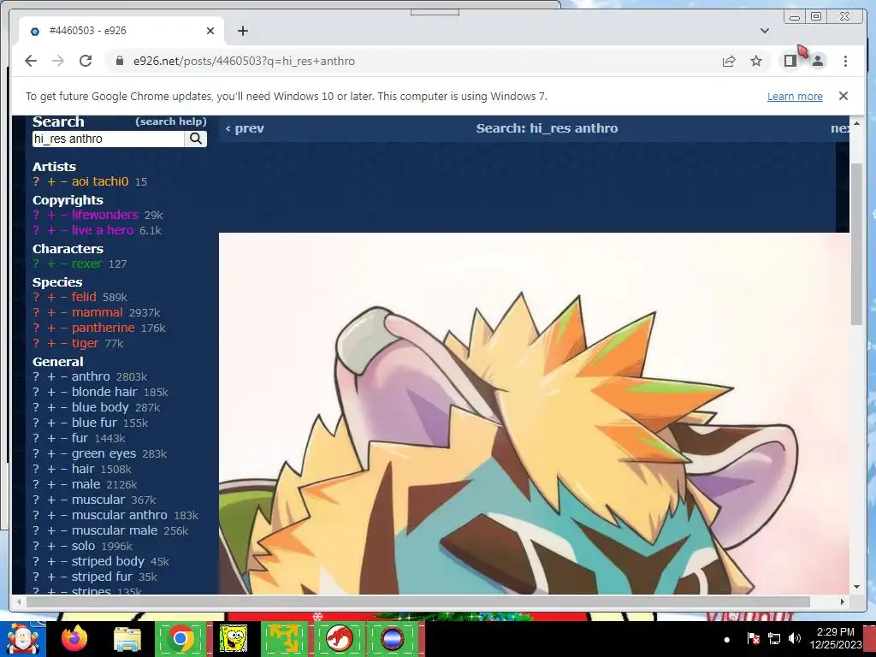Open a new tab with the plus button
This screenshot has width=876, height=657.
(x=242, y=31)
